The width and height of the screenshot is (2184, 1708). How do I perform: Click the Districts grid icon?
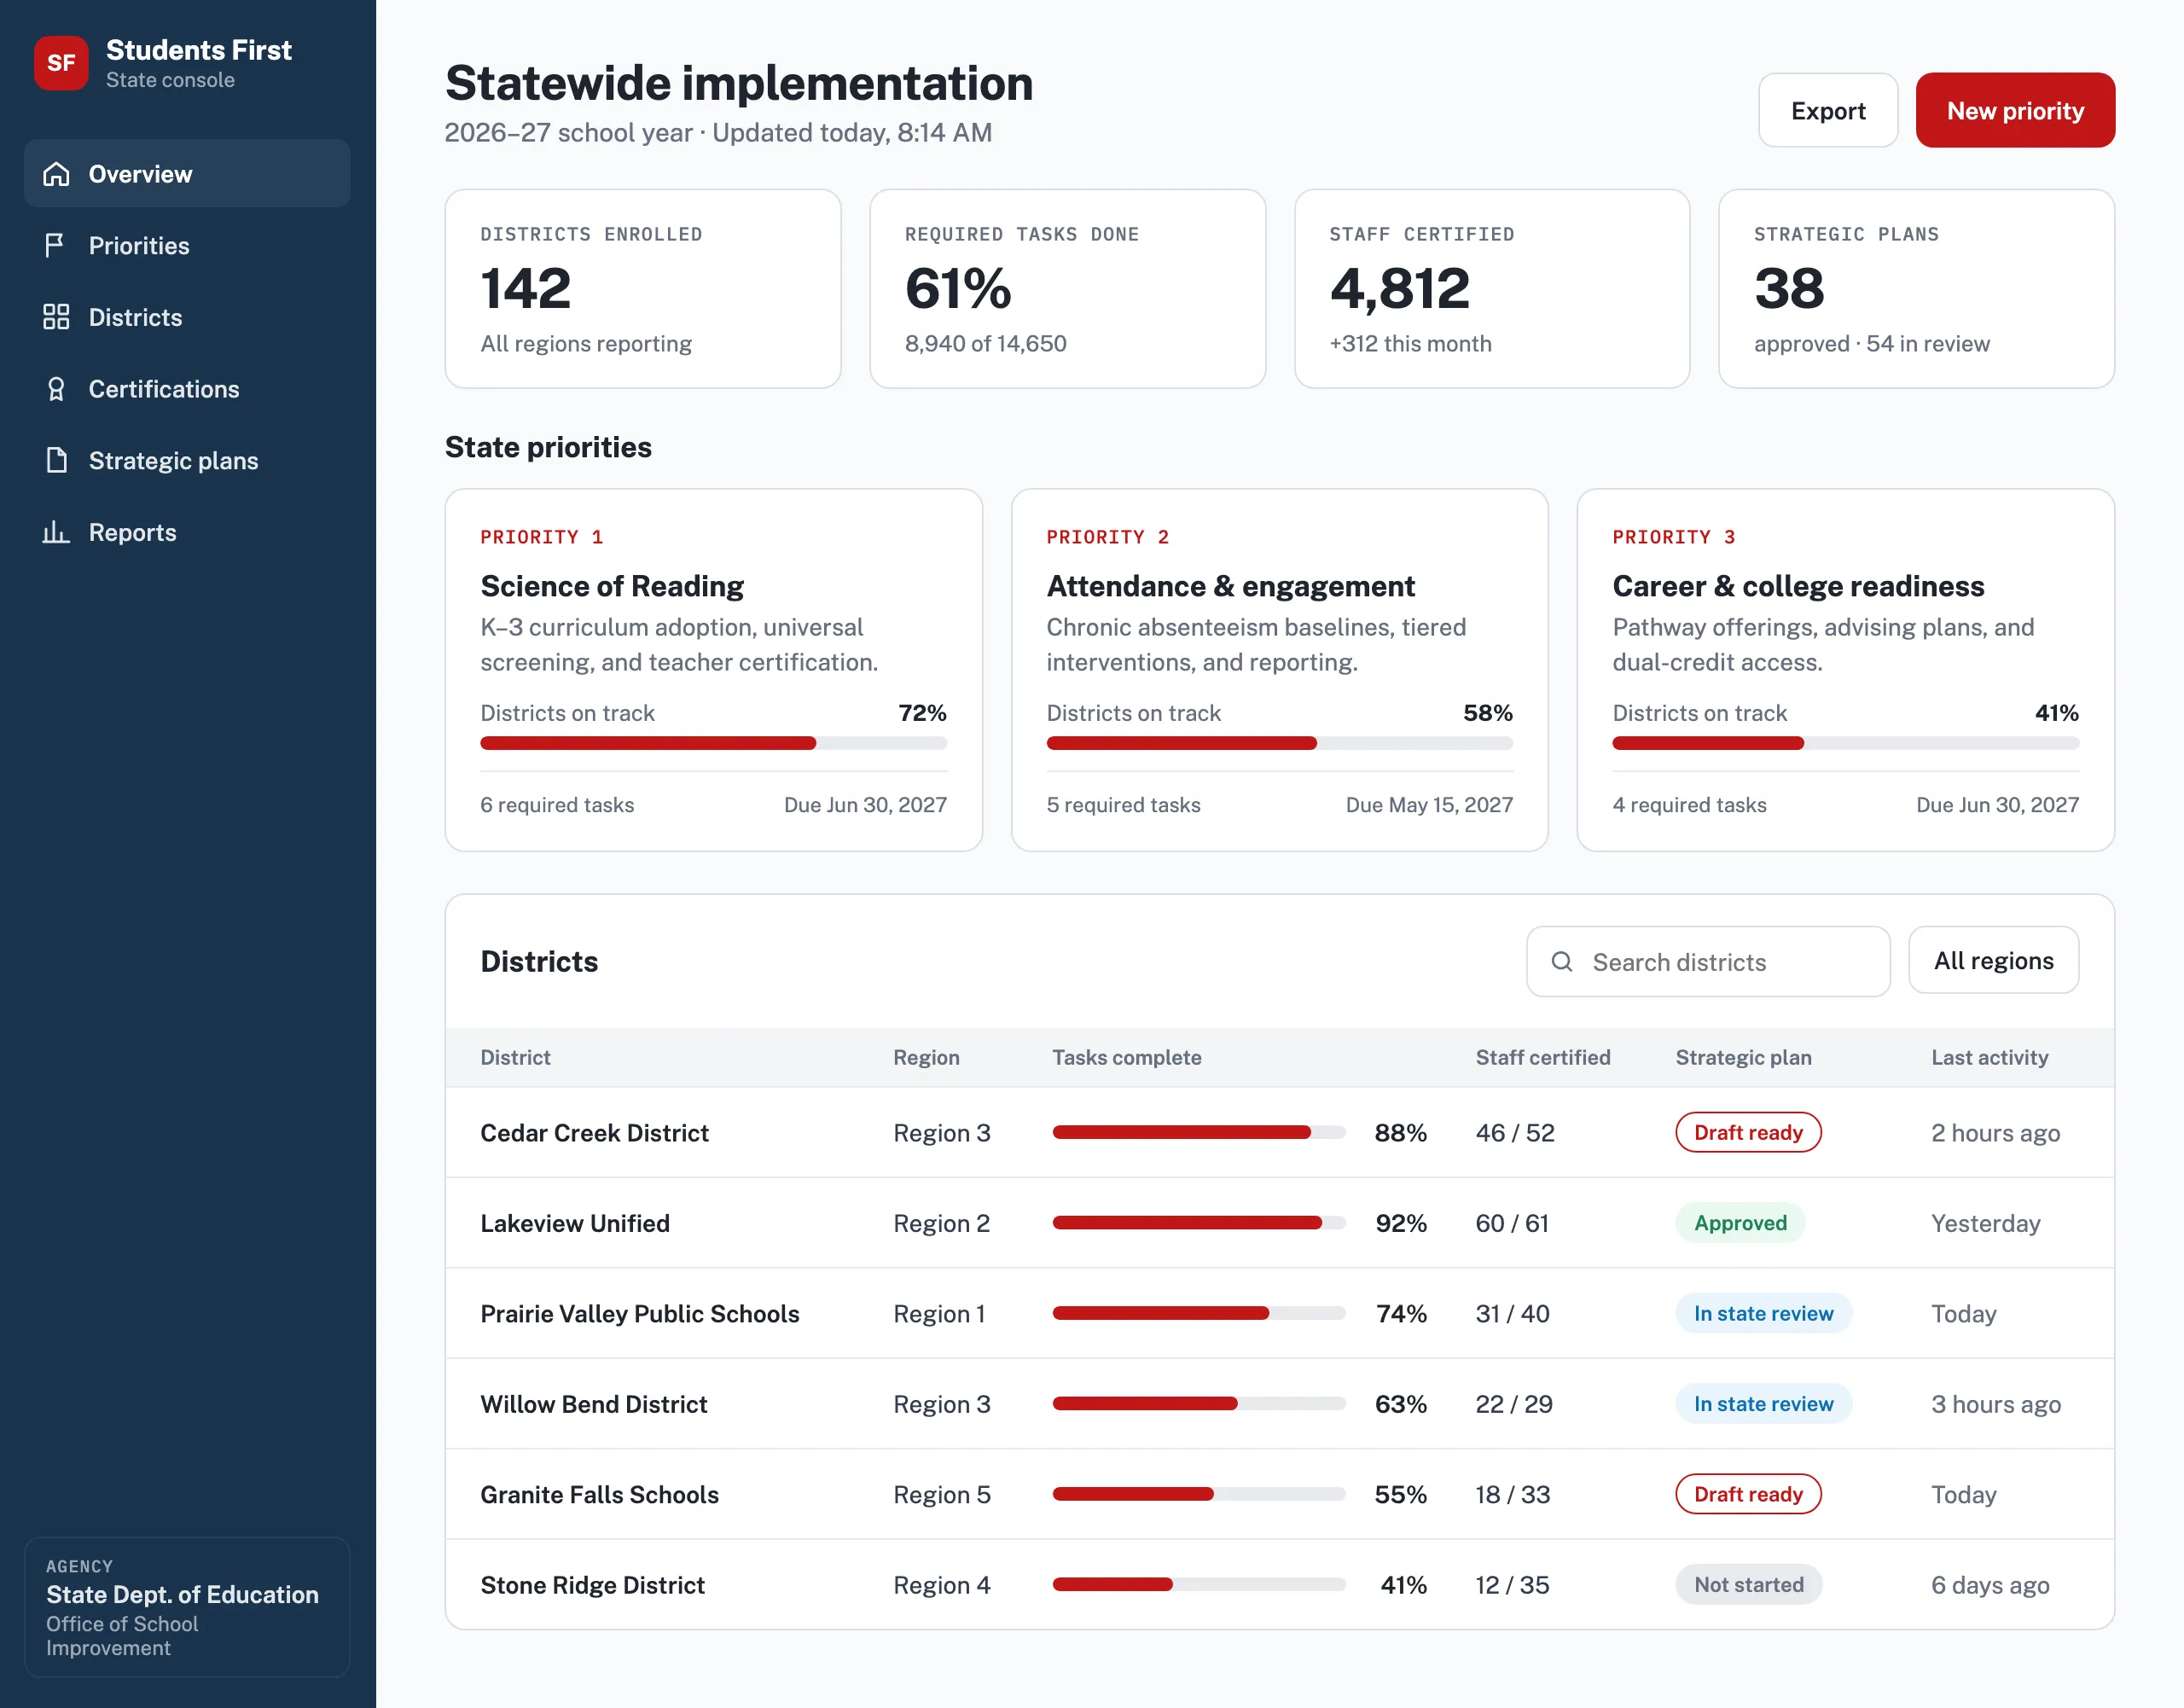point(56,317)
